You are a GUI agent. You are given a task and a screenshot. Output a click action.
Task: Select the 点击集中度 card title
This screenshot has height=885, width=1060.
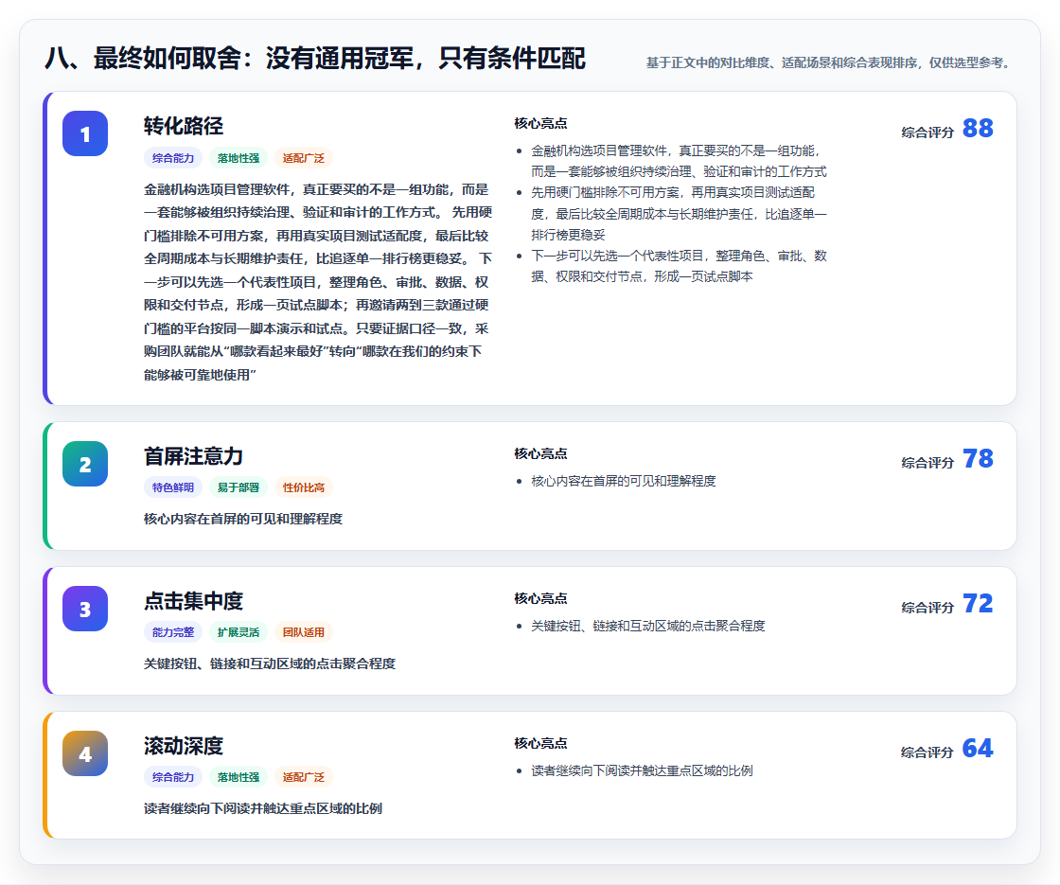[193, 601]
